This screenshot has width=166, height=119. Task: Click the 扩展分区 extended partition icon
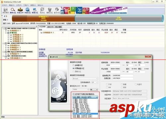[x=8, y=33]
